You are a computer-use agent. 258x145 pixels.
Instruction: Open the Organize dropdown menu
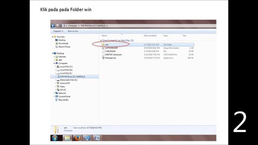point(58,31)
